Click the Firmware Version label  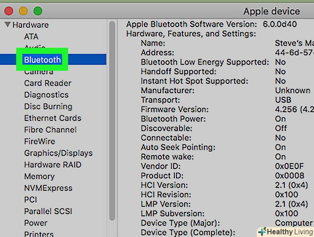[x=175, y=110]
